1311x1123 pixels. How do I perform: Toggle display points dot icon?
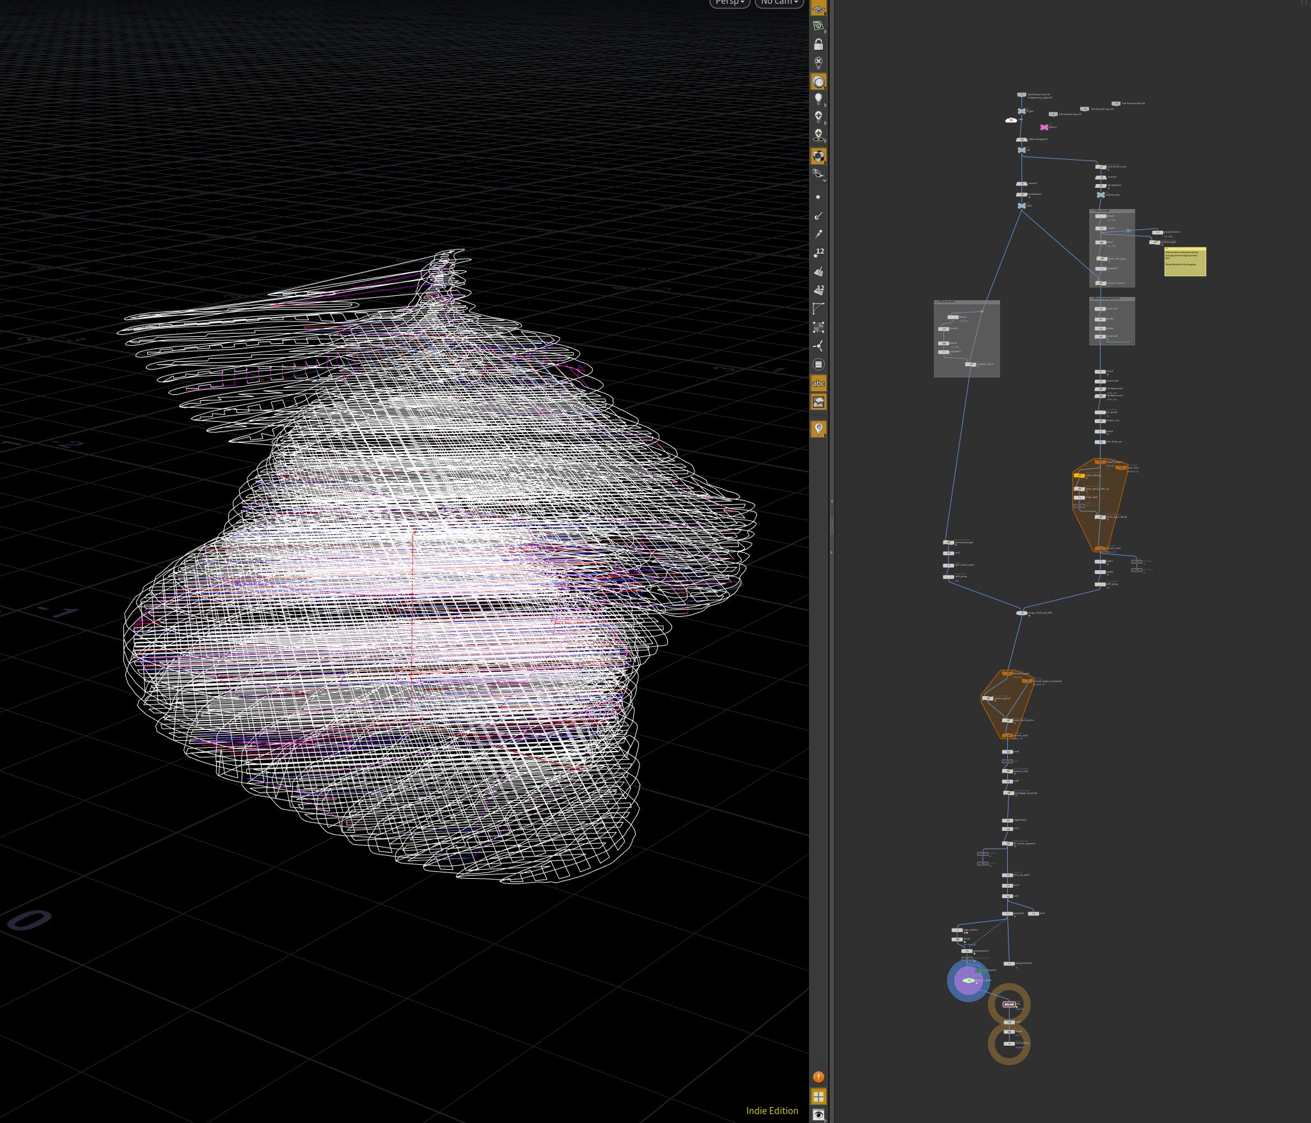[x=819, y=197]
